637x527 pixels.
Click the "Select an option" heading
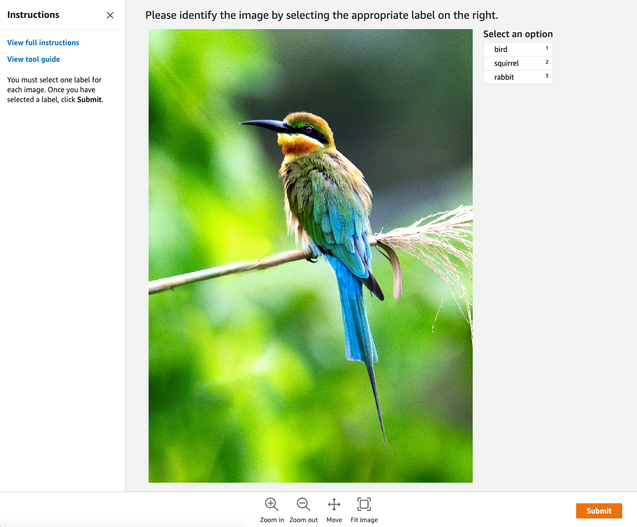point(518,34)
